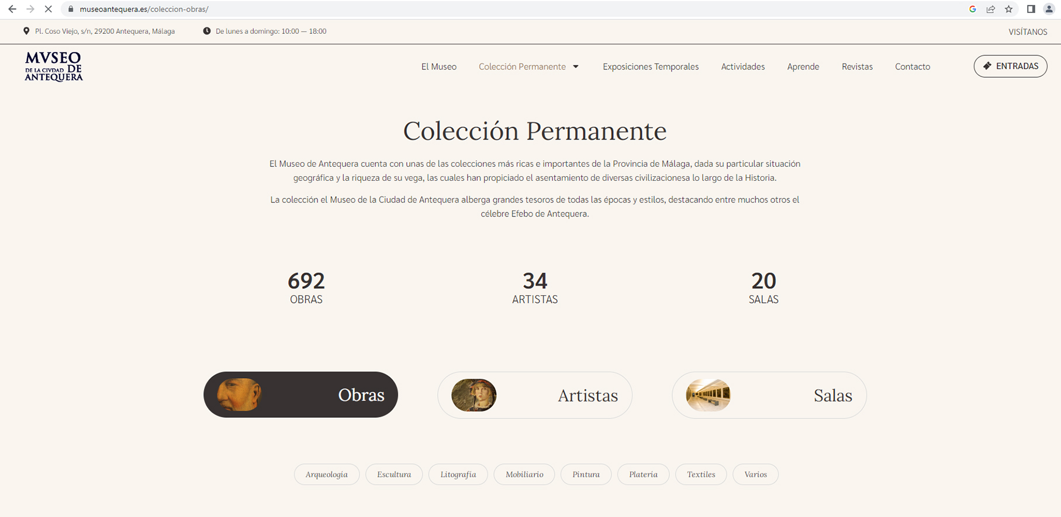
Task: Open the El Museo menu item
Action: tap(439, 67)
